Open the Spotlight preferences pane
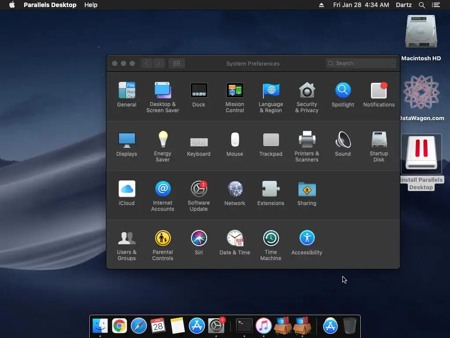This screenshot has height=338, width=450. [343, 95]
